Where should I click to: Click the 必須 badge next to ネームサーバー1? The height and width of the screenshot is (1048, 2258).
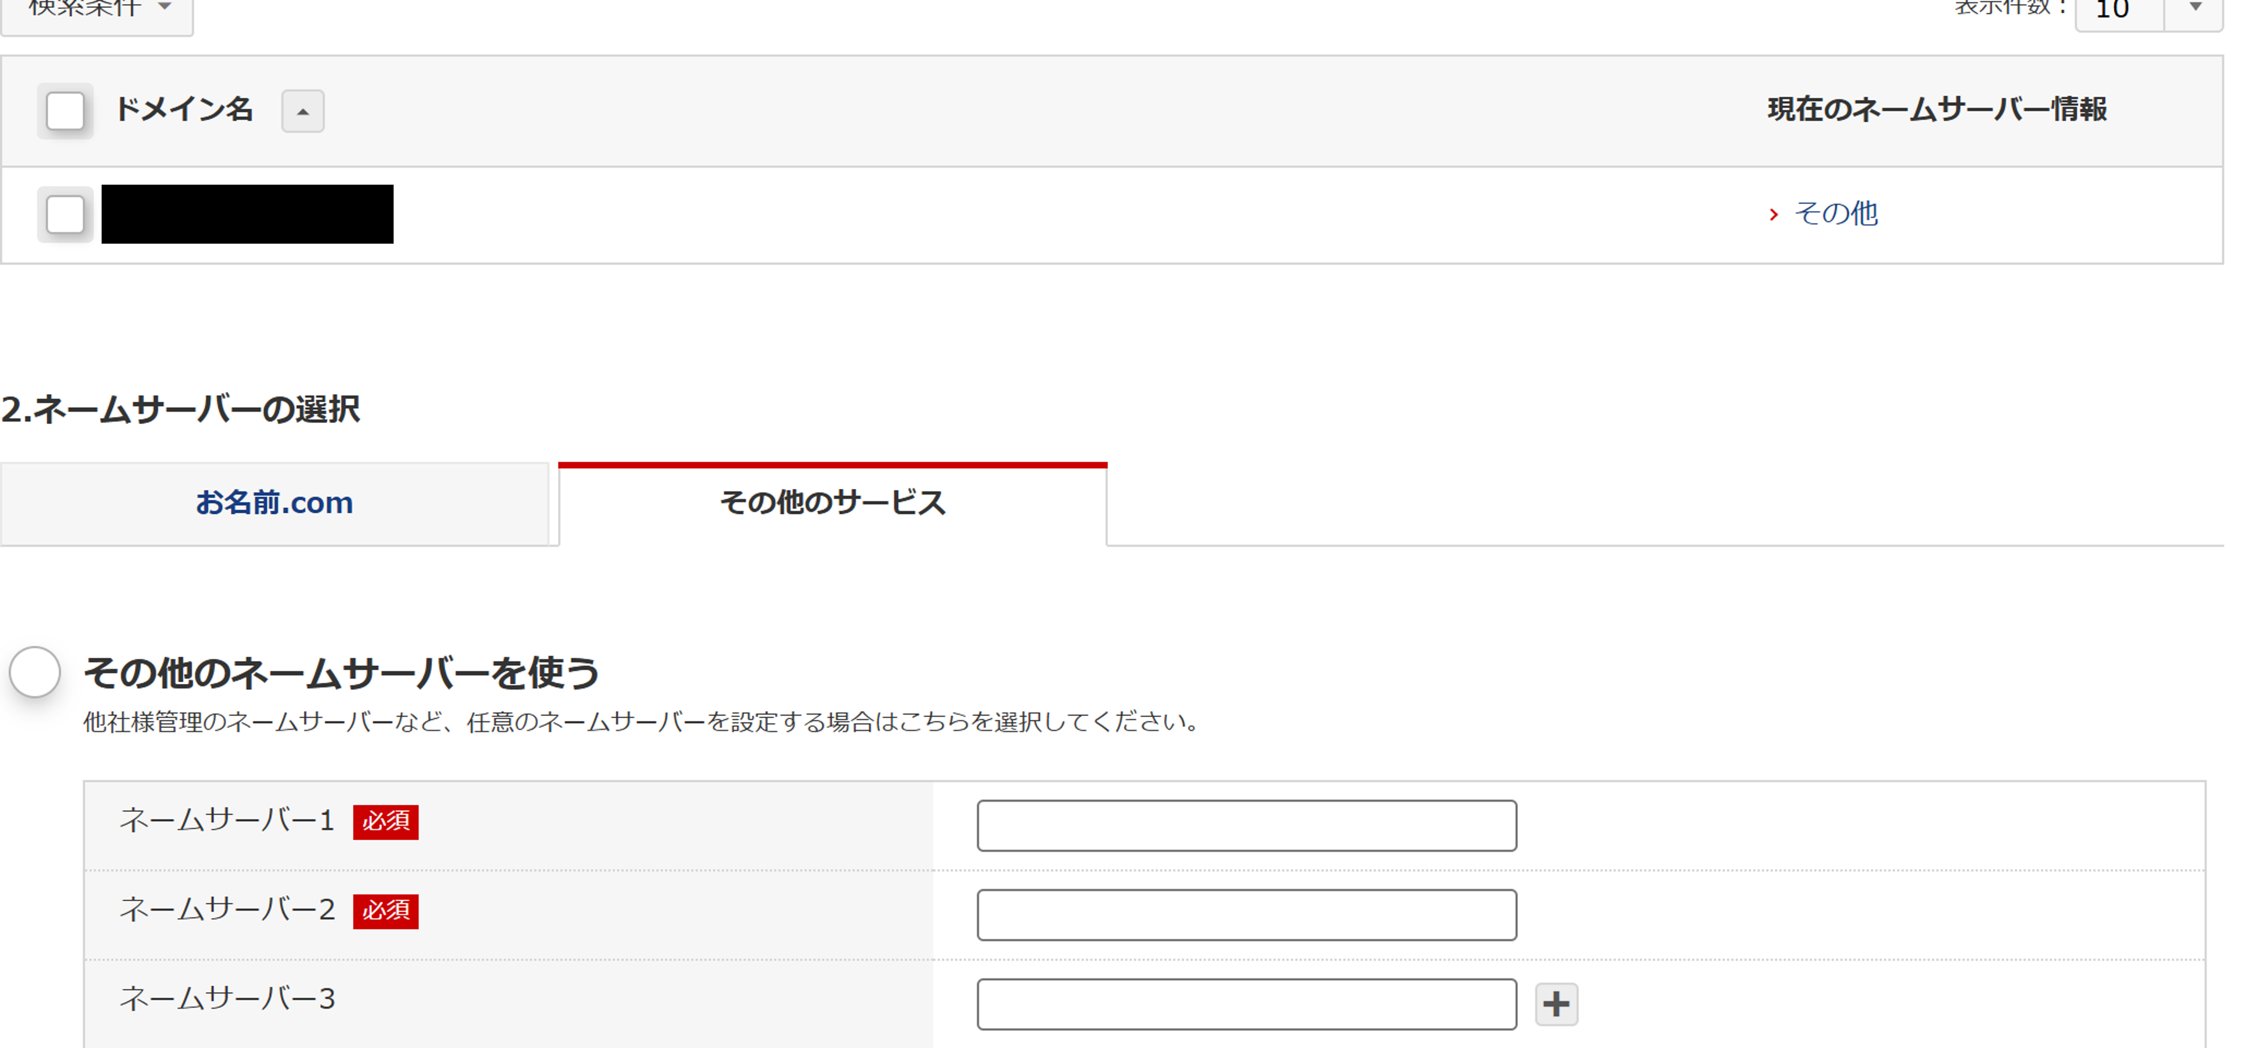(x=386, y=824)
